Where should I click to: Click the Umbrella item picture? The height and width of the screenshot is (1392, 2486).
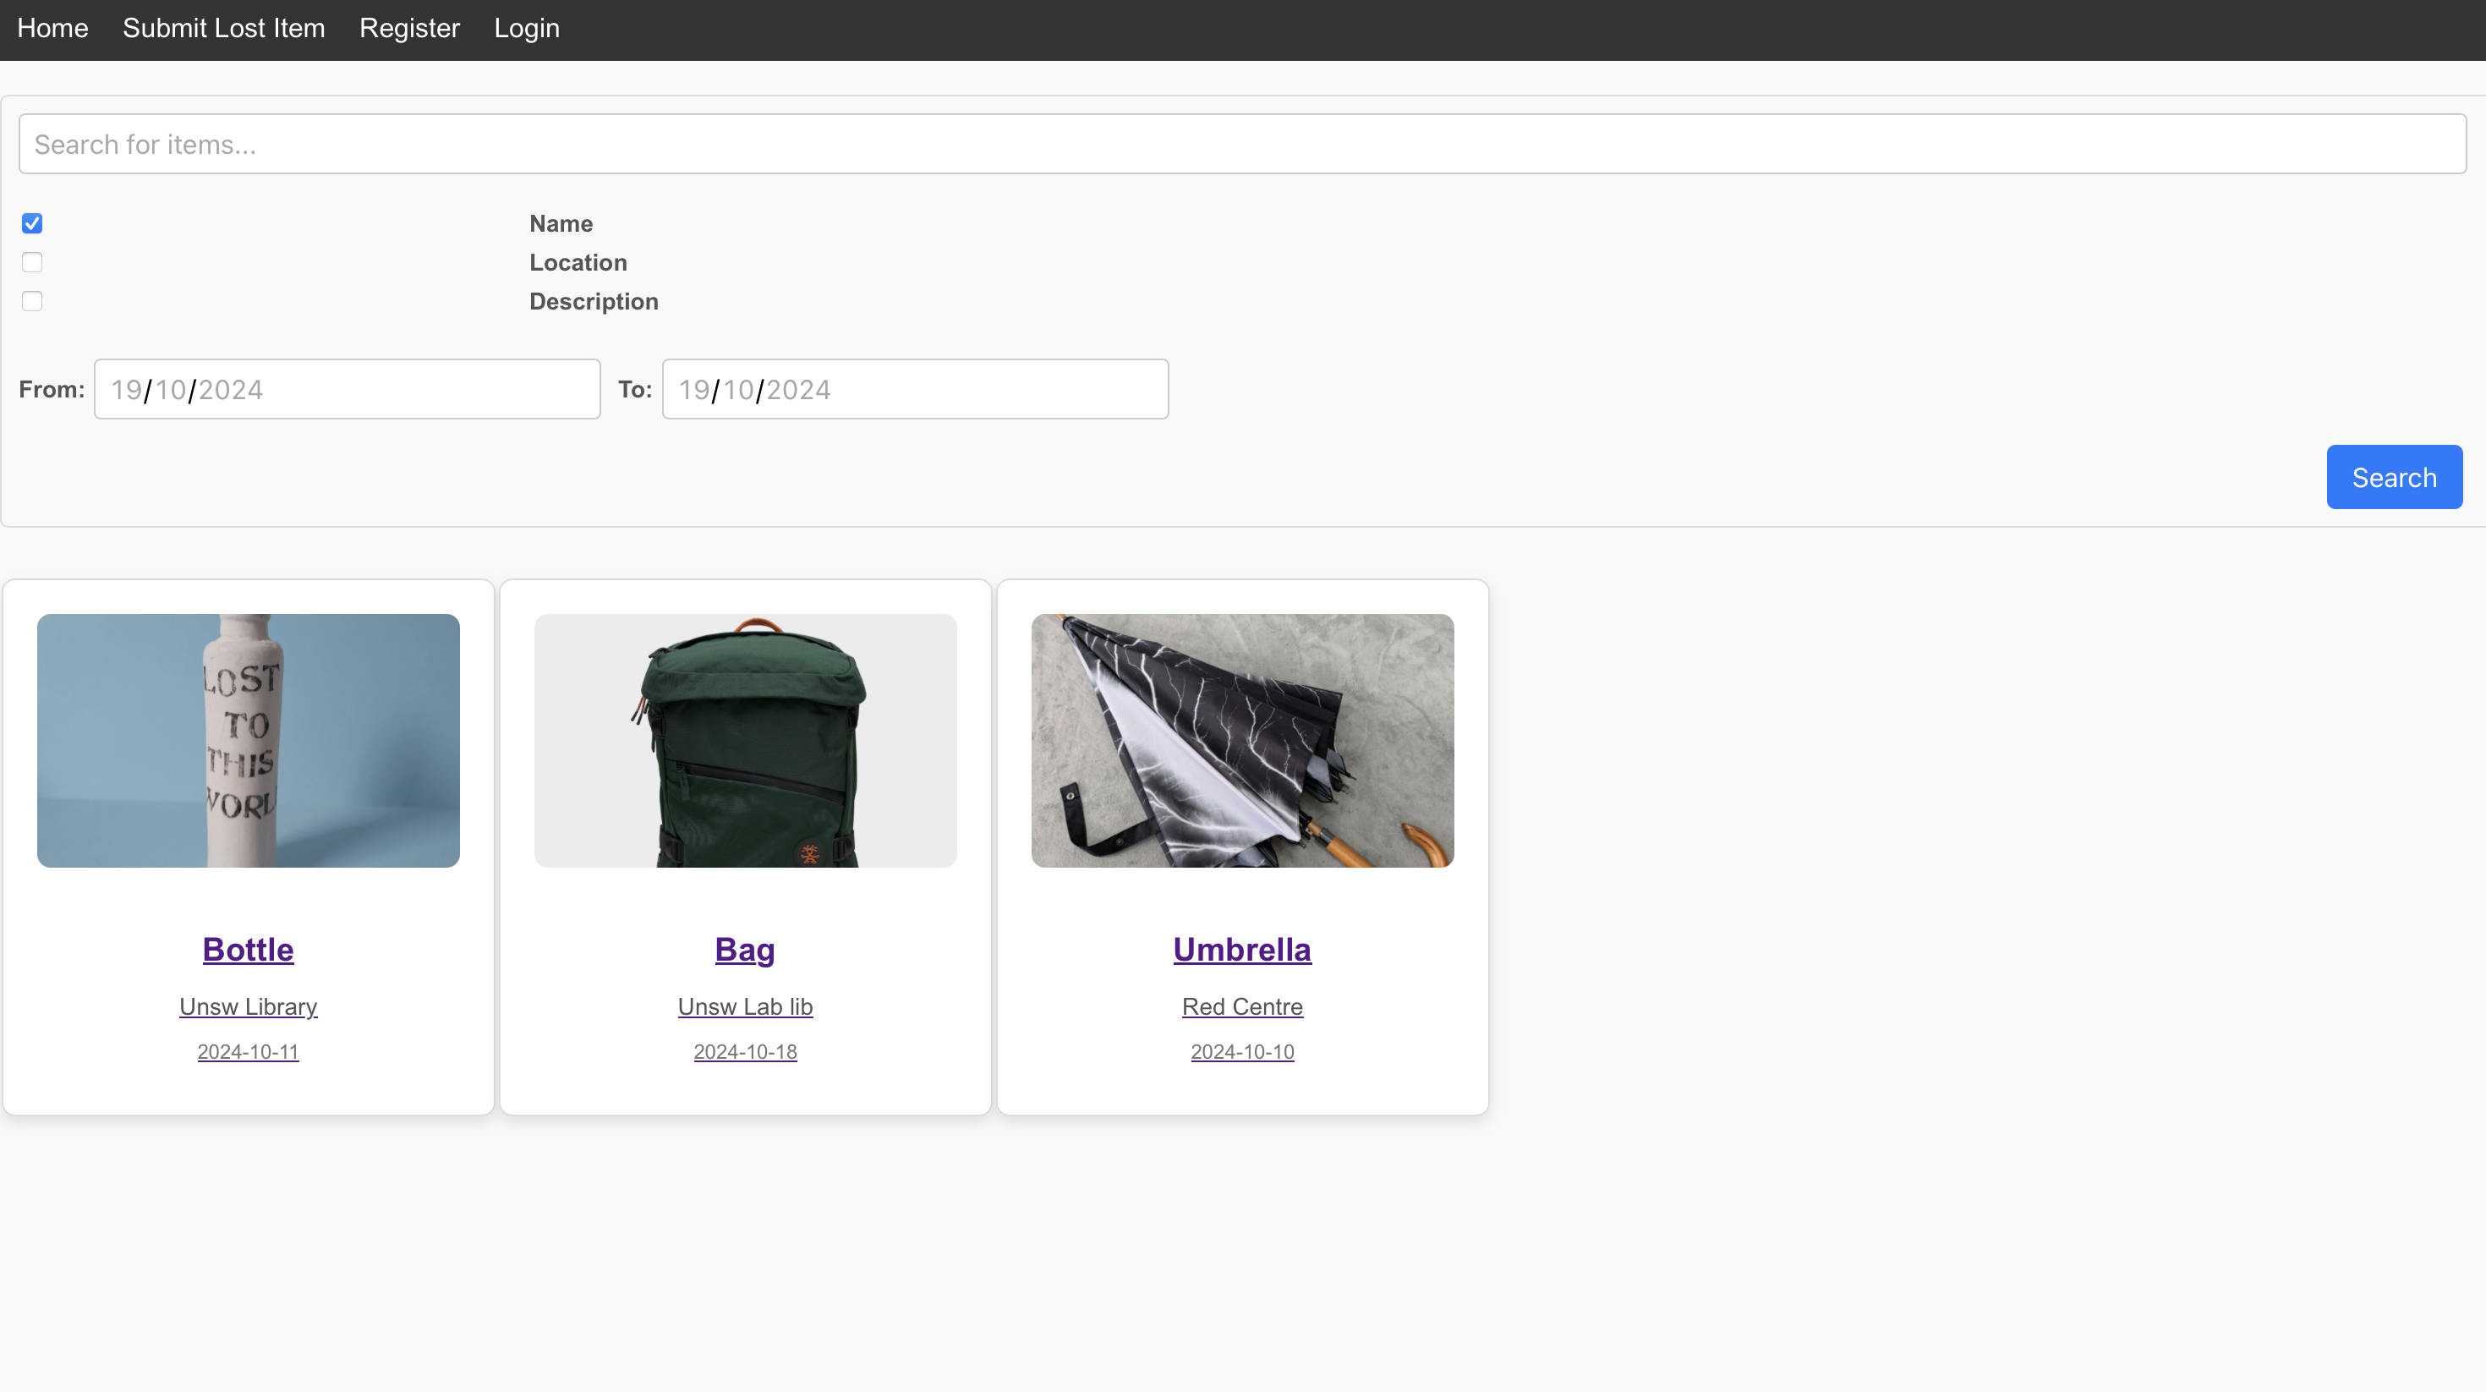pyautogui.click(x=1242, y=741)
